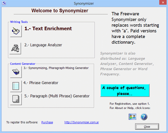Screen dimensions: 168x133
Task: Click the 'To register this software:' text
Action: point(22,122)
